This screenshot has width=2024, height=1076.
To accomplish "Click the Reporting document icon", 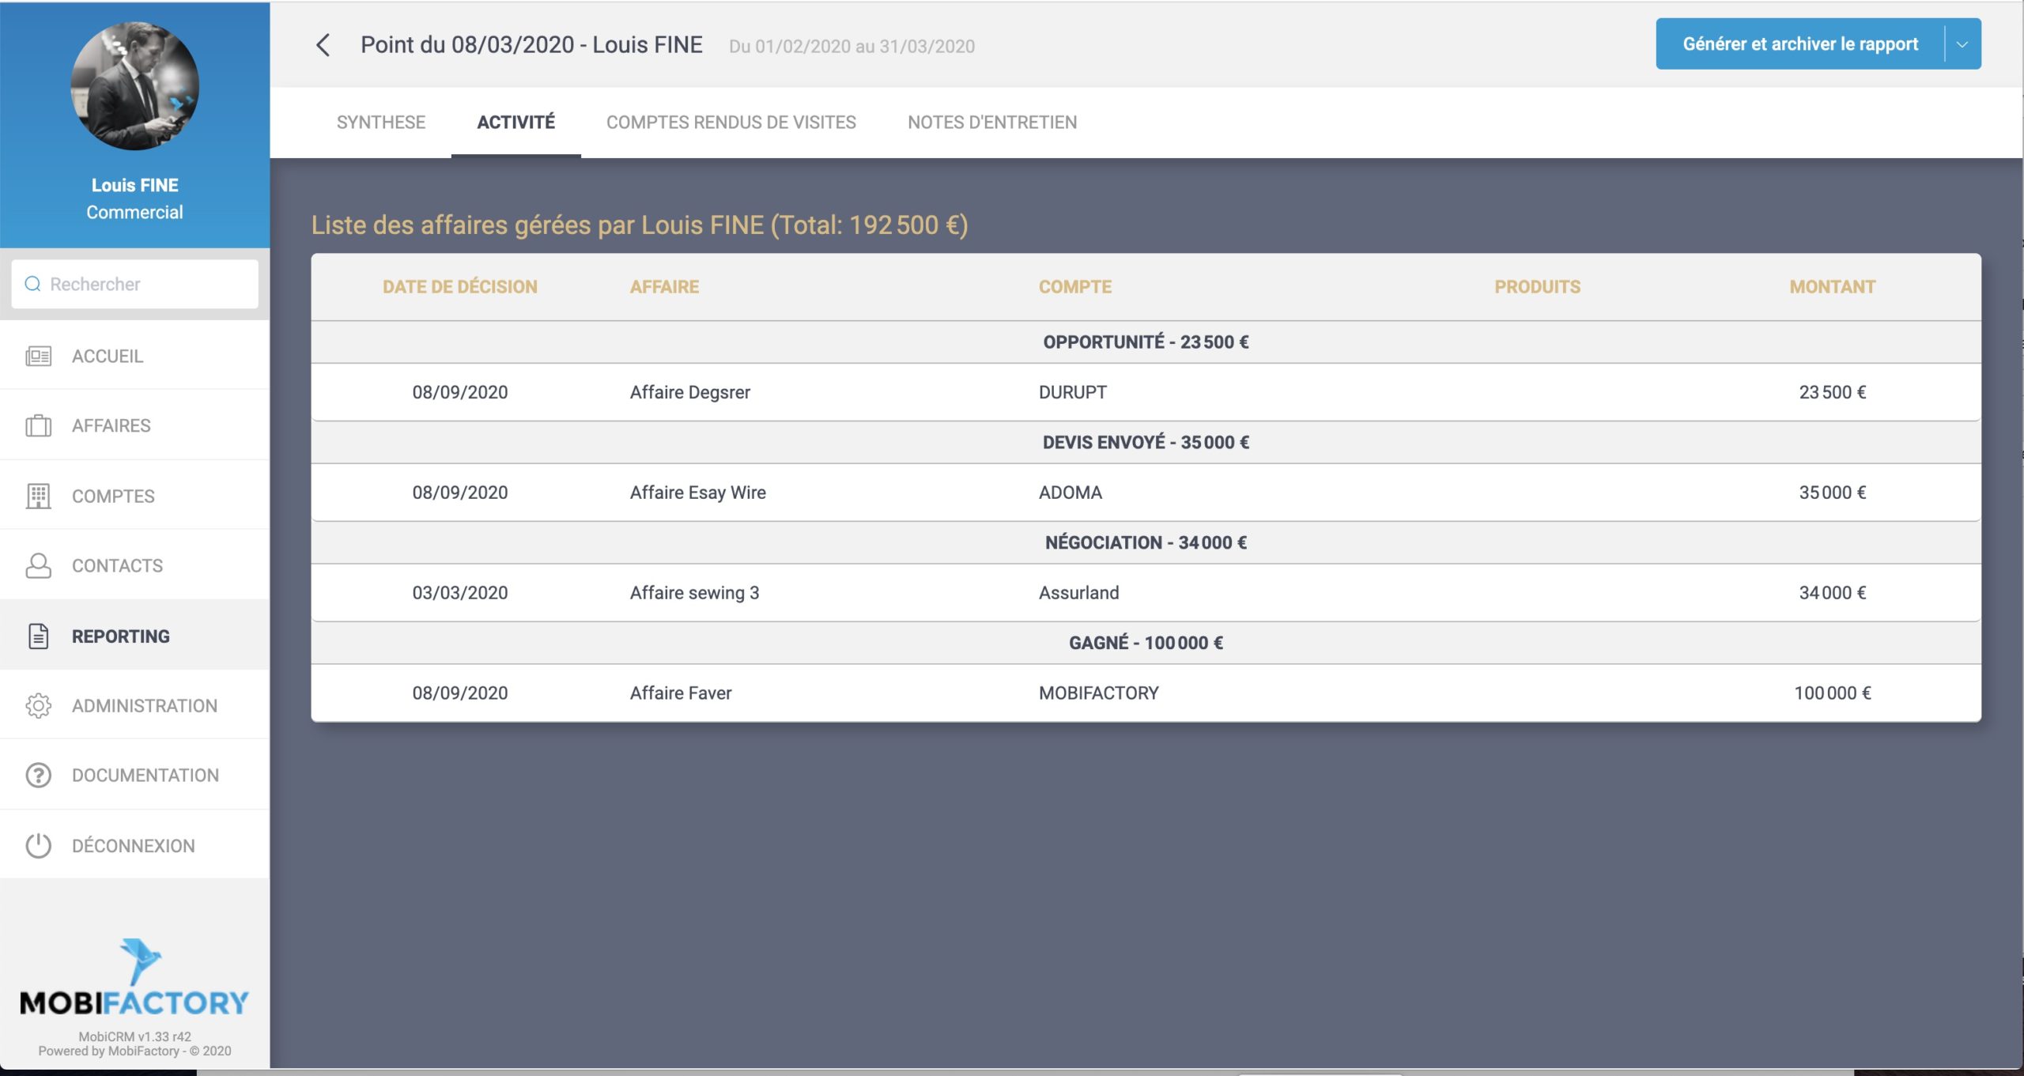I will (38, 636).
